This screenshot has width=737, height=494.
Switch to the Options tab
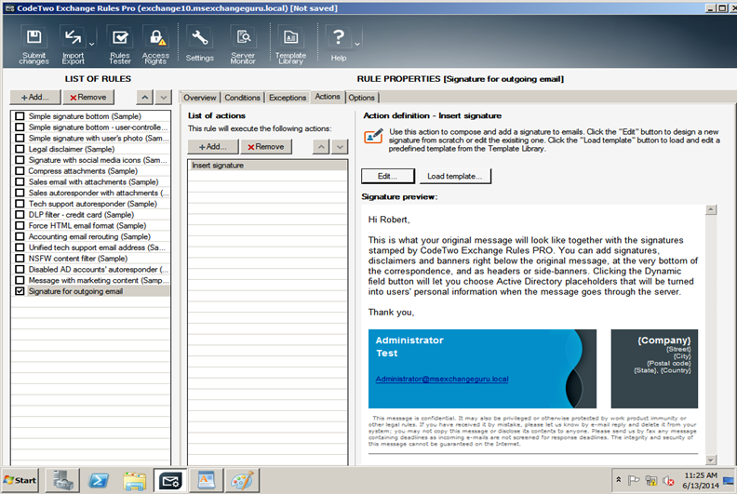[x=361, y=98]
